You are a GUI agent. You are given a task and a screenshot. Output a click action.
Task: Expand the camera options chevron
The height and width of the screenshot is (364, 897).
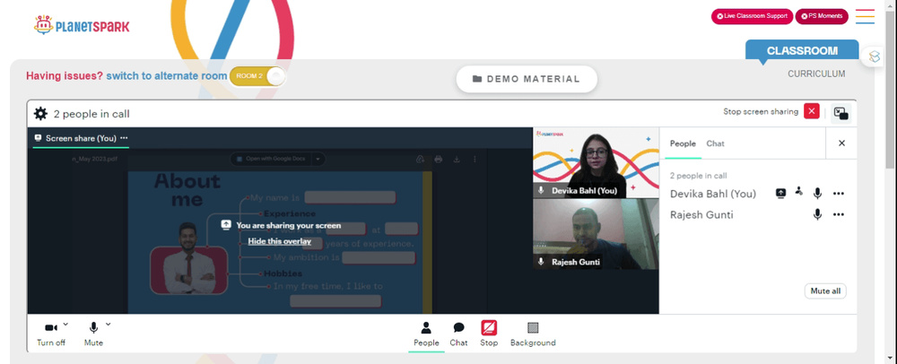point(65,324)
